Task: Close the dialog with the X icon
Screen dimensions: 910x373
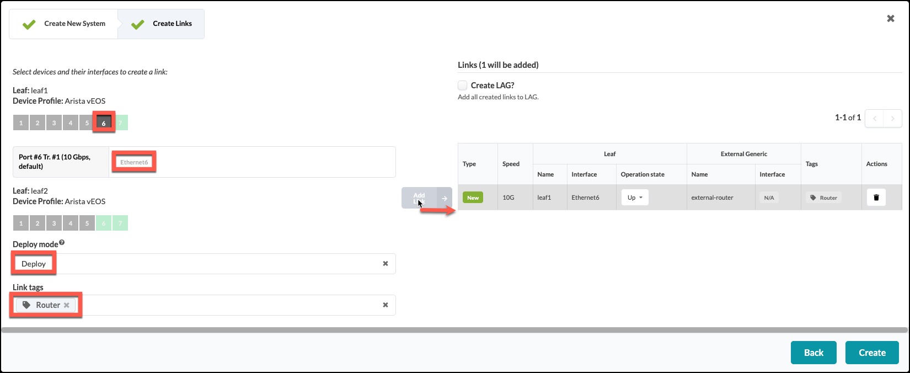Action: coord(890,19)
